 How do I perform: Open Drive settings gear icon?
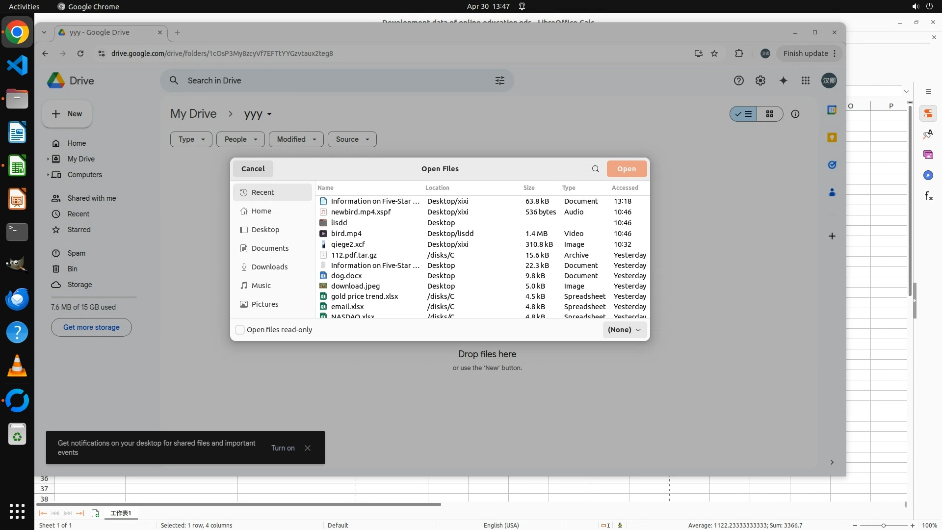760,80
